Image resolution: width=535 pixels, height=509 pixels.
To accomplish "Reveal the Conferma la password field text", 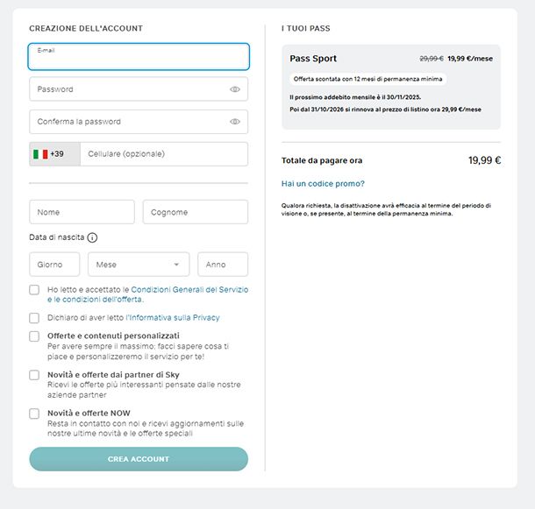I will point(235,122).
